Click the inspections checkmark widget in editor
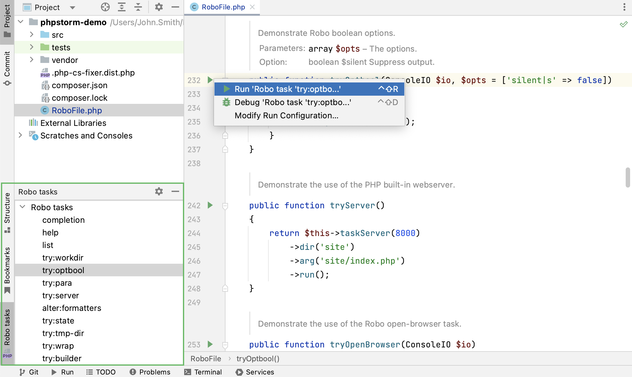 (623, 24)
